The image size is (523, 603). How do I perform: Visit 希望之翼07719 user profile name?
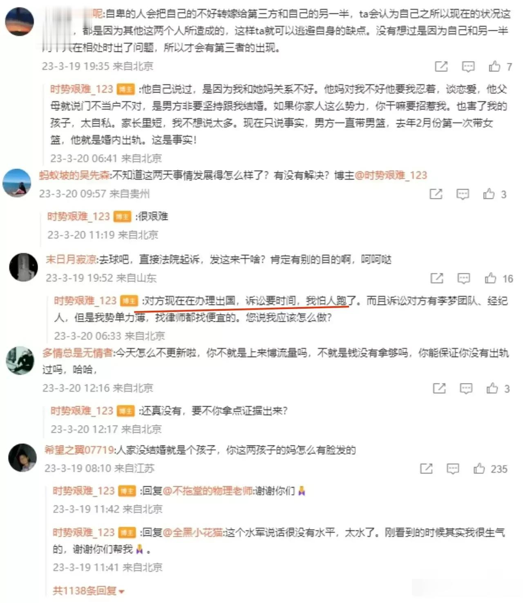[x=79, y=450]
